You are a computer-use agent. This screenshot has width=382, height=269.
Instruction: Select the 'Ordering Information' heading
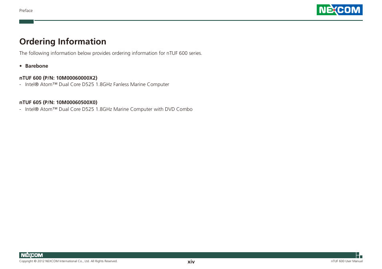(62, 42)
